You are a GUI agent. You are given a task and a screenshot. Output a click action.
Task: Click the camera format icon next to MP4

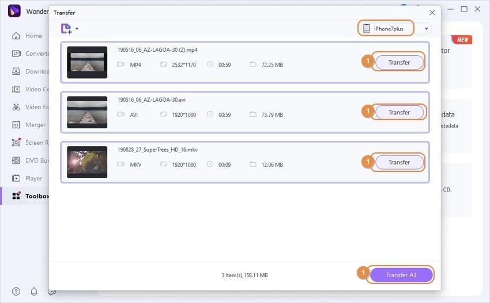(x=120, y=64)
